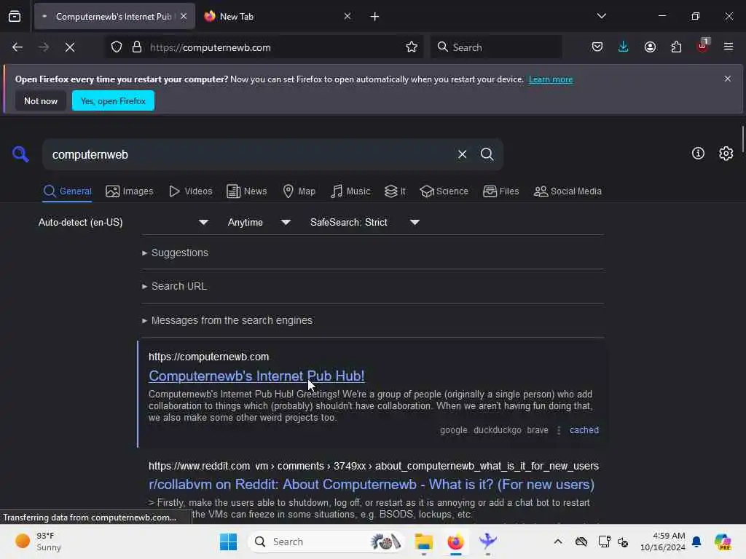Open Extensions puzzle icon

point(676,47)
